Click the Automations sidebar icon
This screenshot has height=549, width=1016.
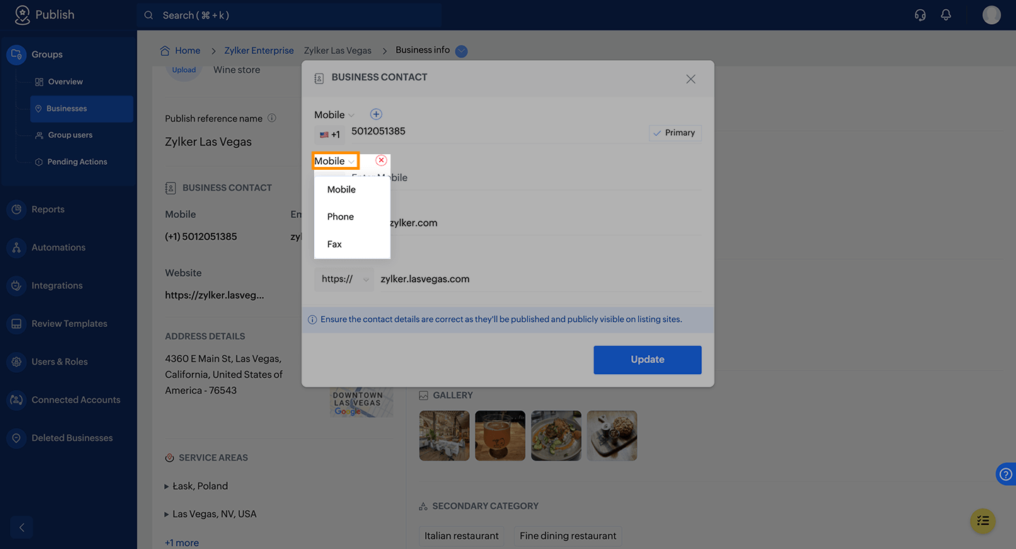16,248
